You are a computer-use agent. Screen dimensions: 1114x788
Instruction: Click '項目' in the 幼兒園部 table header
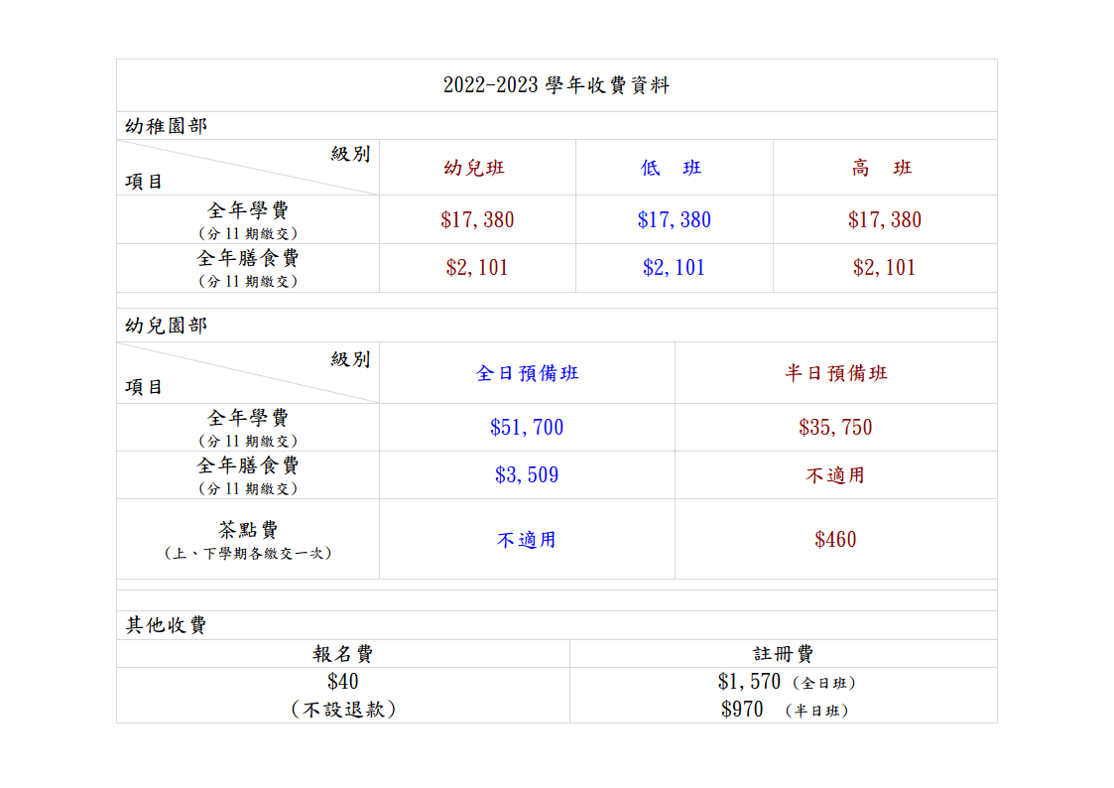point(144,387)
